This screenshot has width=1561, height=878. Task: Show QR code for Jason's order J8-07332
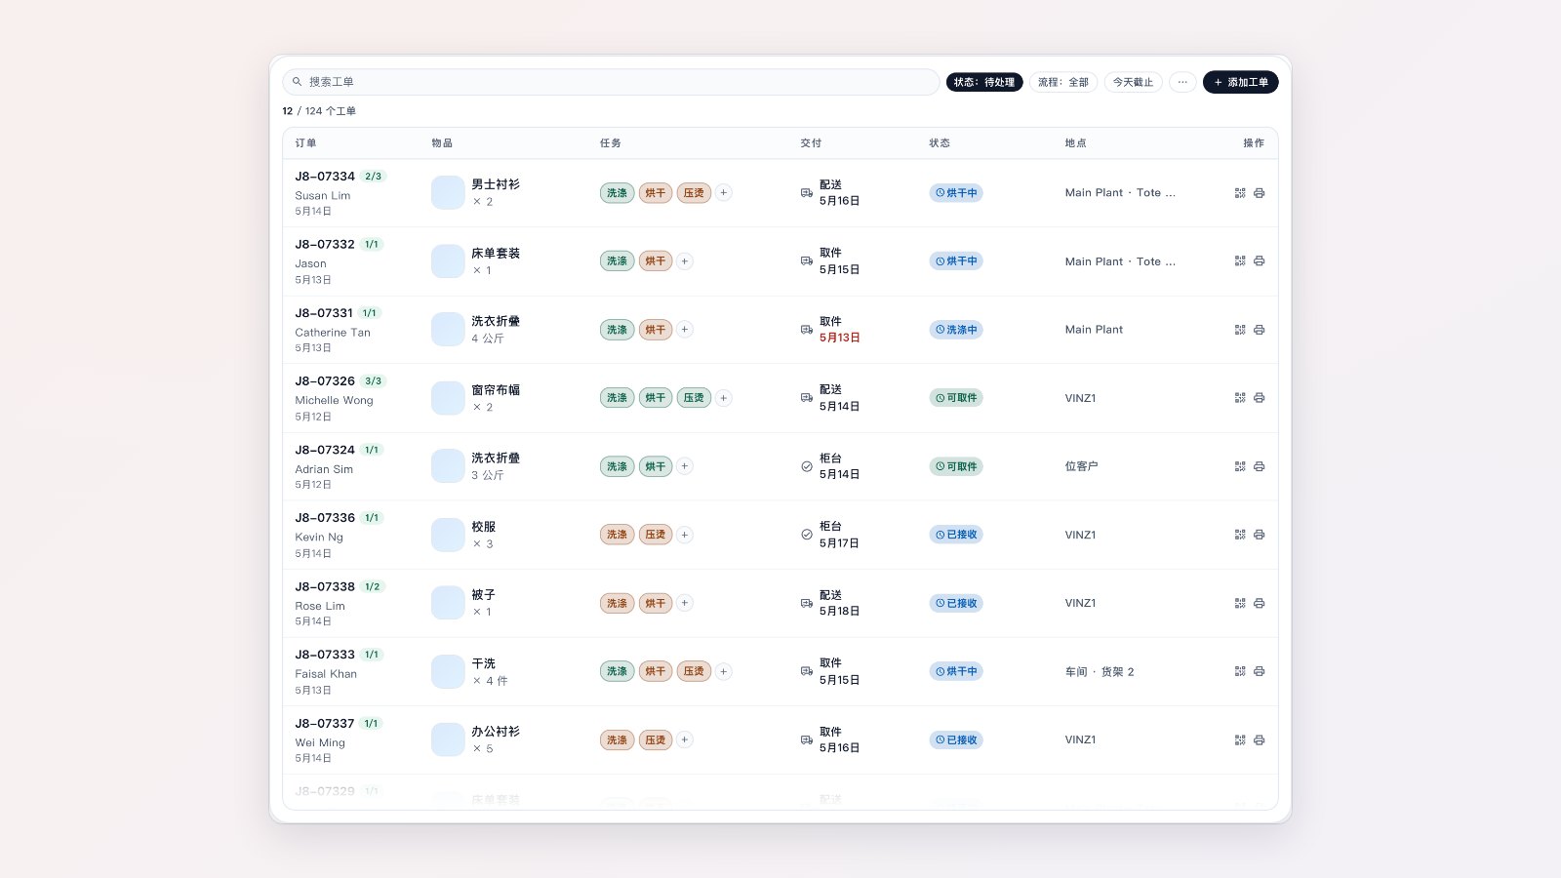click(x=1240, y=261)
